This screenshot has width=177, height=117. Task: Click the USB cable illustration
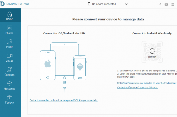(64, 86)
